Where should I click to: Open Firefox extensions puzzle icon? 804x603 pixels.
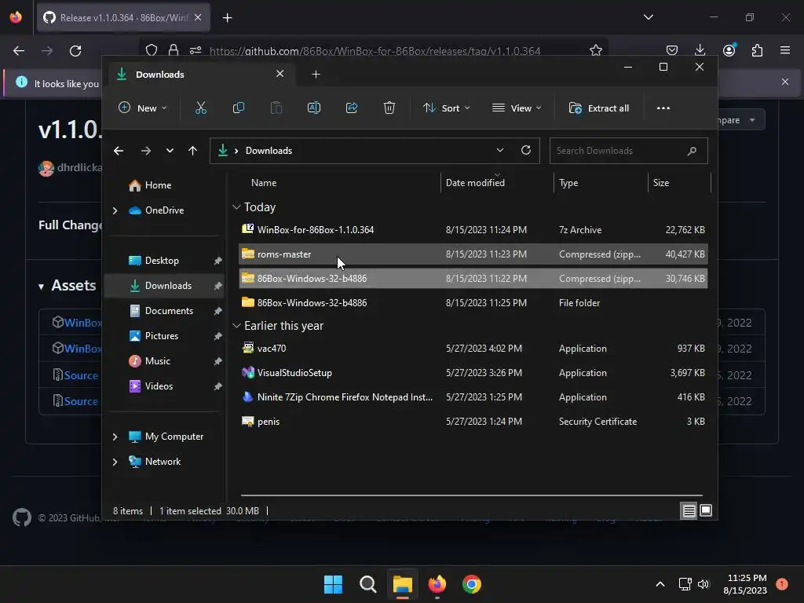click(x=757, y=50)
